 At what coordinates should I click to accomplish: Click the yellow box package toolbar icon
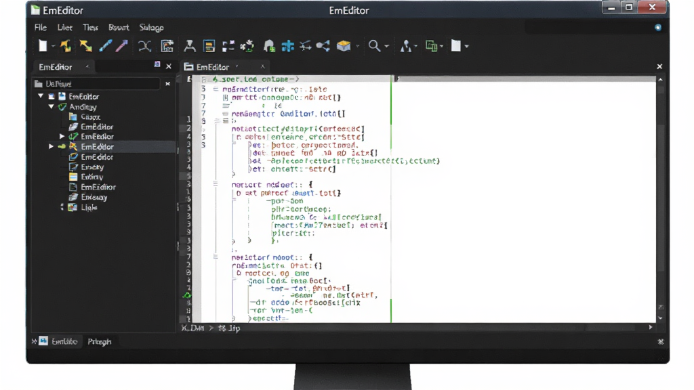coord(344,46)
